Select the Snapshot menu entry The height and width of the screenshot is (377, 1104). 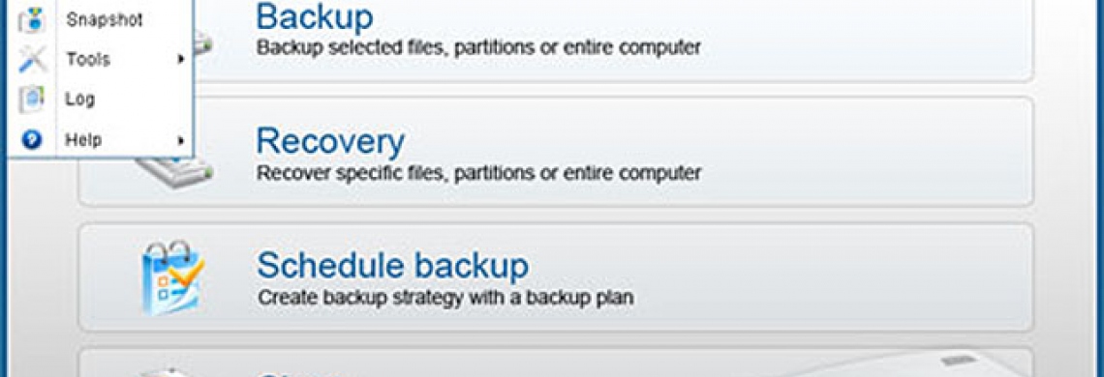[x=105, y=20]
